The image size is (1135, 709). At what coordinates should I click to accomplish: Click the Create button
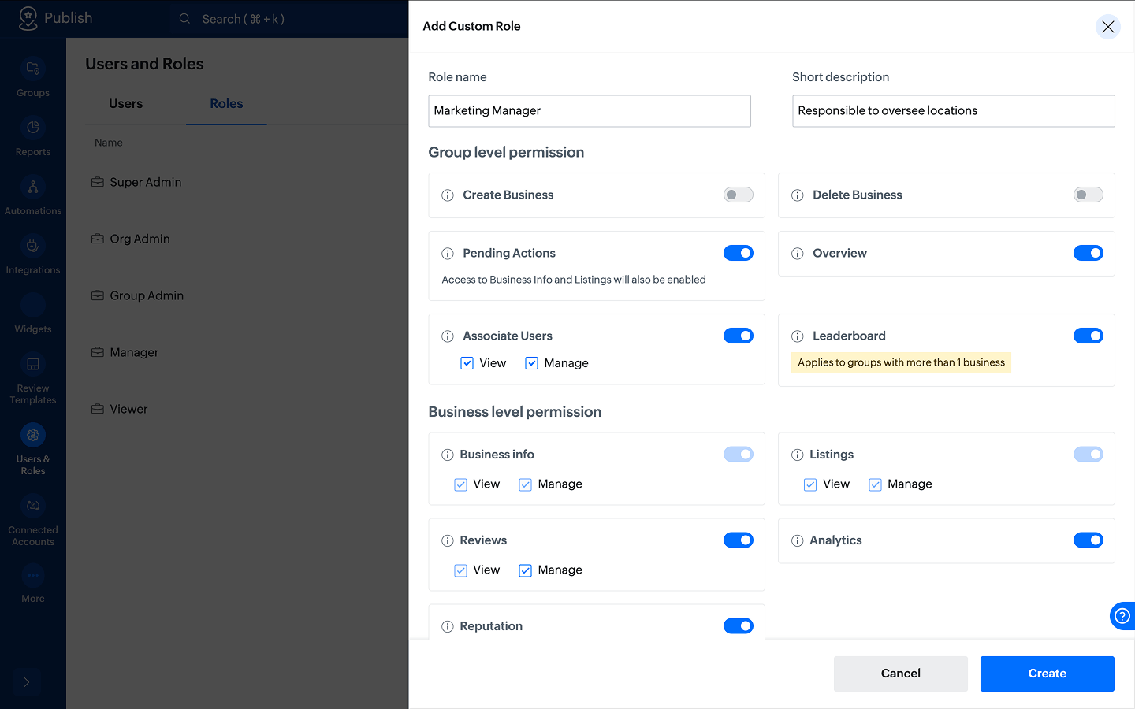[x=1048, y=674]
